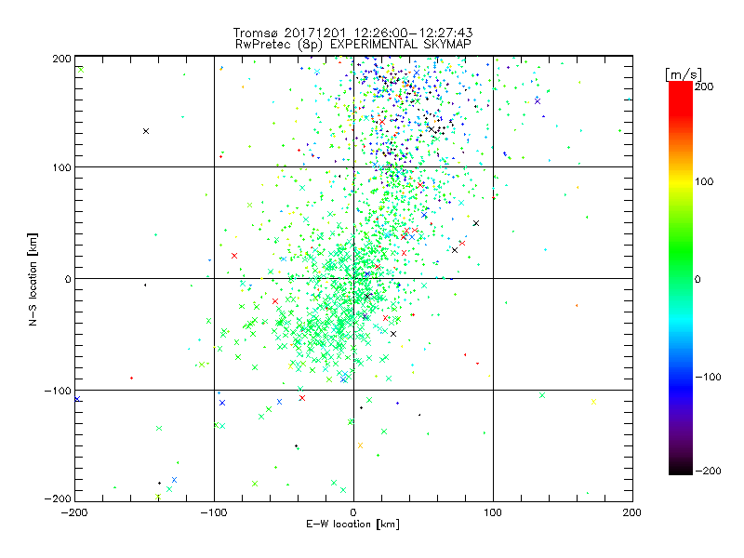Click the green middle of the colorbar near 0

click(x=681, y=278)
